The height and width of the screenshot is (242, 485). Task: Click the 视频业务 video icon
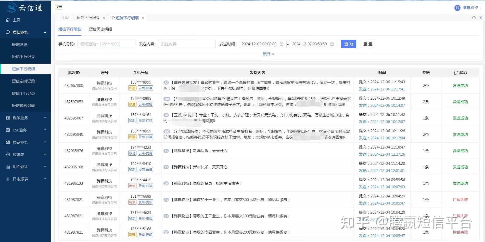(x=8, y=118)
